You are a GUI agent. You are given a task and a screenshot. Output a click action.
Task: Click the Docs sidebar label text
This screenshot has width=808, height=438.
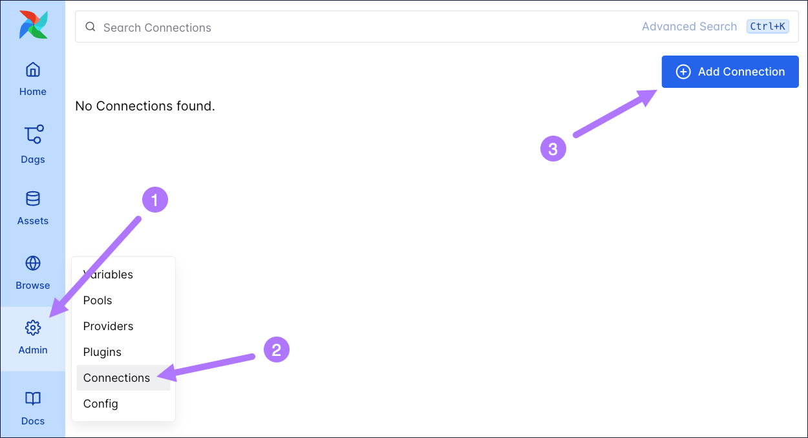click(32, 421)
